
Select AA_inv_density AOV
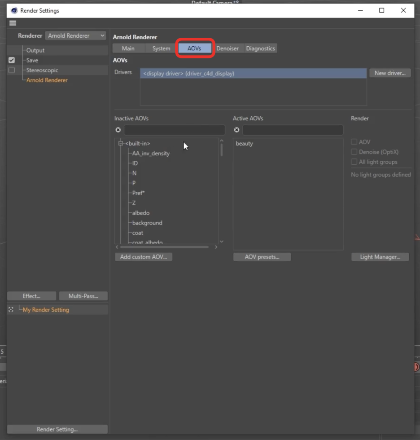(x=151, y=154)
